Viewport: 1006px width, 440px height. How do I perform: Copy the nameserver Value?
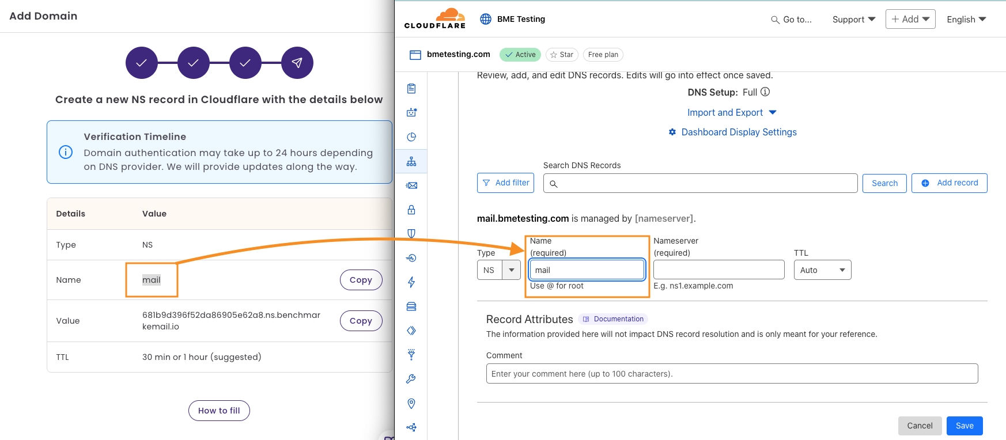(361, 321)
